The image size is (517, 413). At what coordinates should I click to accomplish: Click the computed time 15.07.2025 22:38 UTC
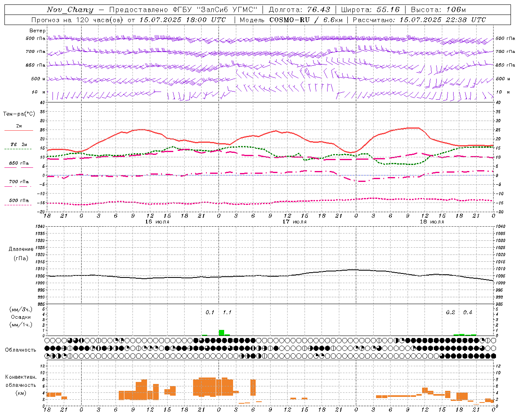point(443,20)
